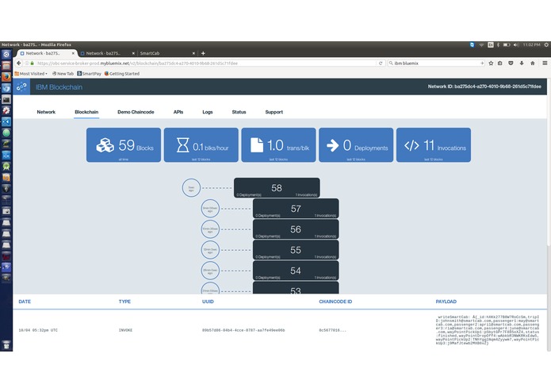Click the UUID 89b57d86-94b4 transaction cell
The image size is (551, 392).
point(243,330)
